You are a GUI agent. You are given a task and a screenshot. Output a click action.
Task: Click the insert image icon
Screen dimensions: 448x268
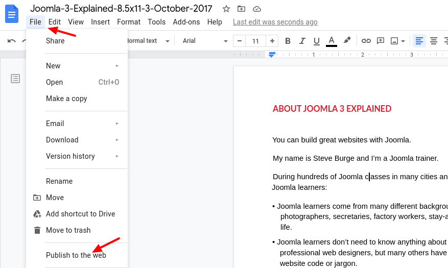point(394,41)
